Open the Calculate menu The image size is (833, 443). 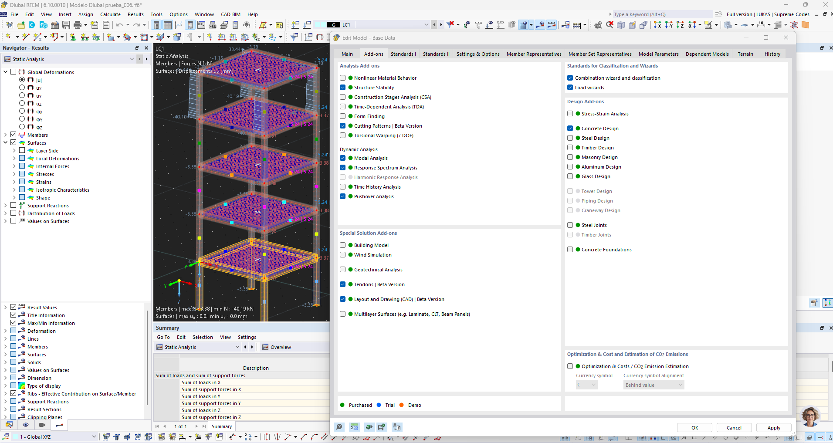pos(110,14)
